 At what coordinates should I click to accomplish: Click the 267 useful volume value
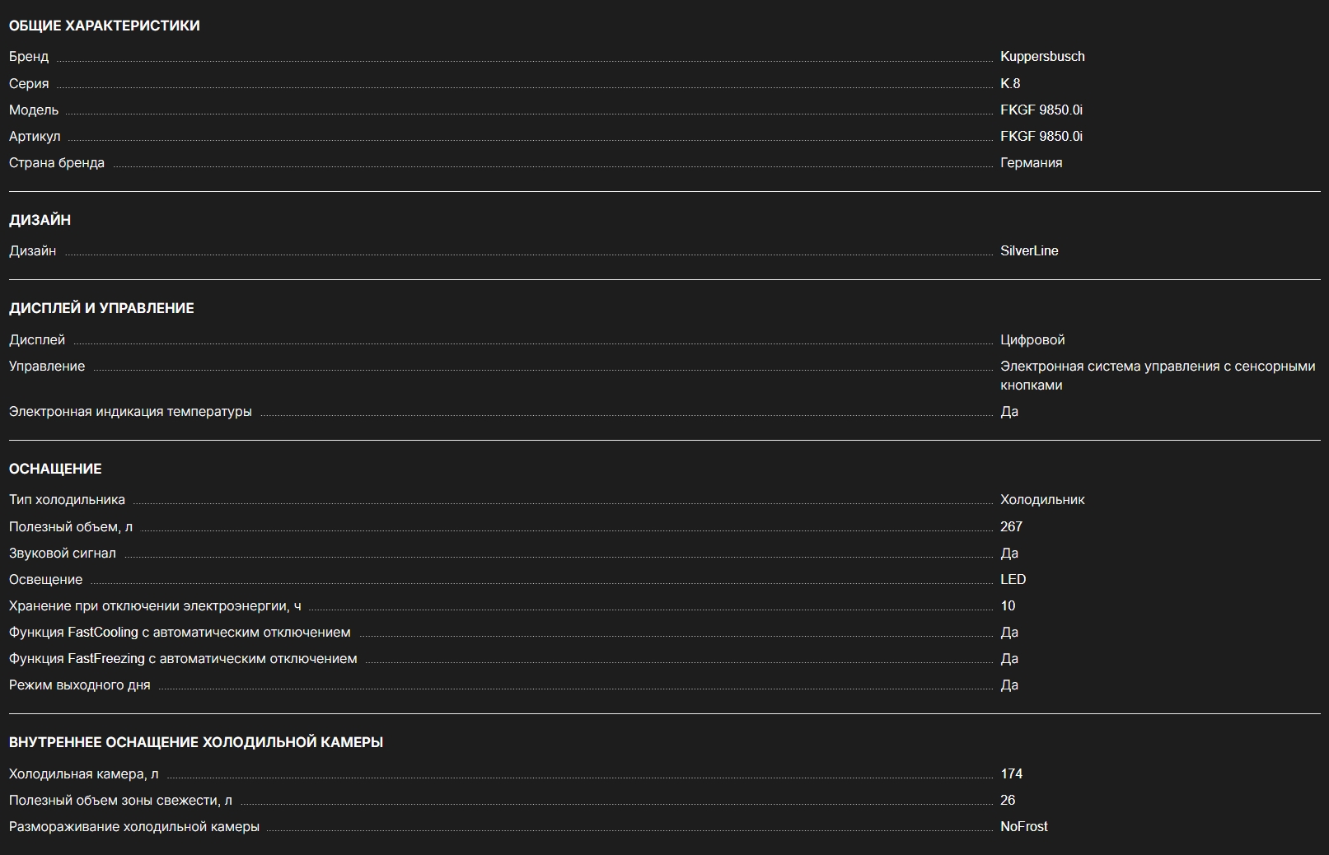click(x=1011, y=526)
